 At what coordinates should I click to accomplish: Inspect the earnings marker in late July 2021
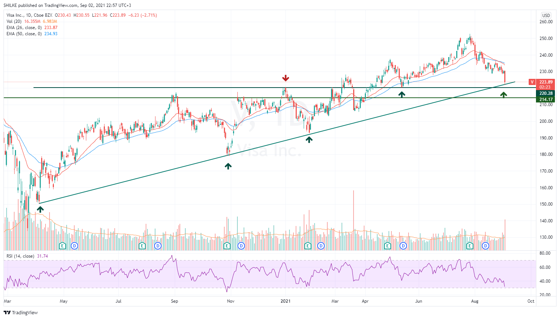click(x=470, y=246)
